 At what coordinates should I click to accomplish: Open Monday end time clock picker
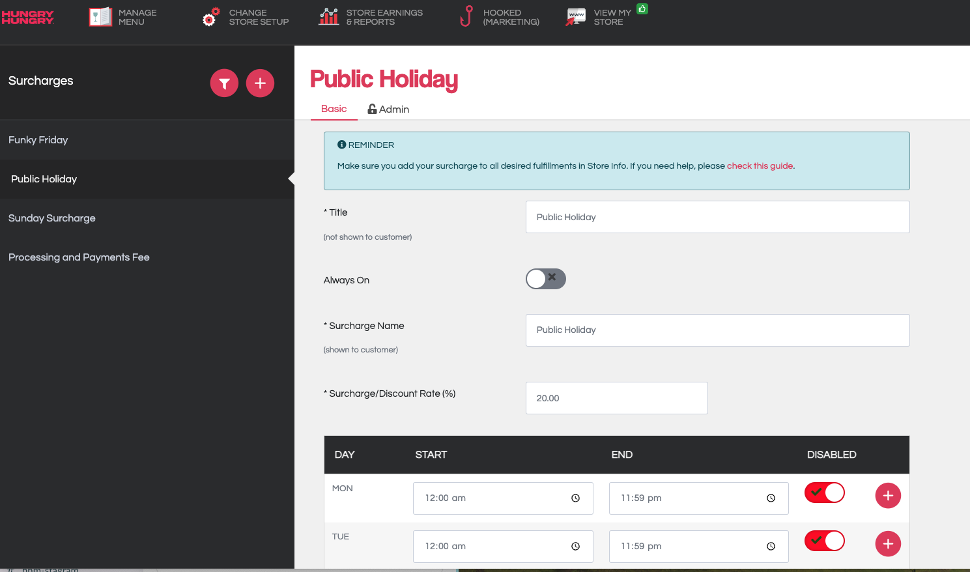[771, 498]
